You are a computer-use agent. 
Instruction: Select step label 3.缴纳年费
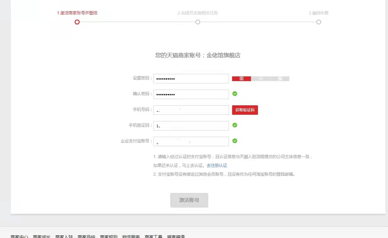[319, 13]
